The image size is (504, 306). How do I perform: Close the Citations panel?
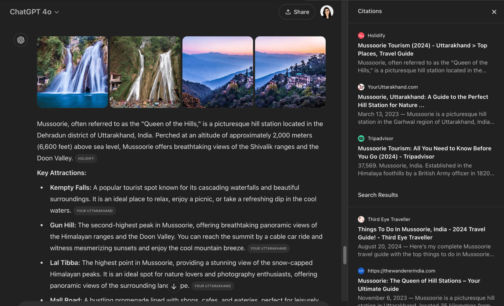[494, 12]
